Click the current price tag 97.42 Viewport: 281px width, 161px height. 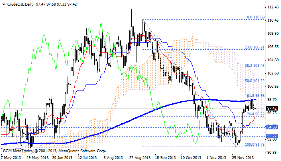[x=272, y=108]
